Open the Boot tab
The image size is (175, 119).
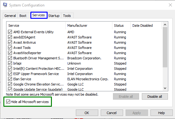pos(23,16)
